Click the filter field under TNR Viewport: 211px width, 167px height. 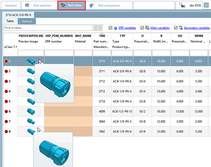click(x=102, y=53)
